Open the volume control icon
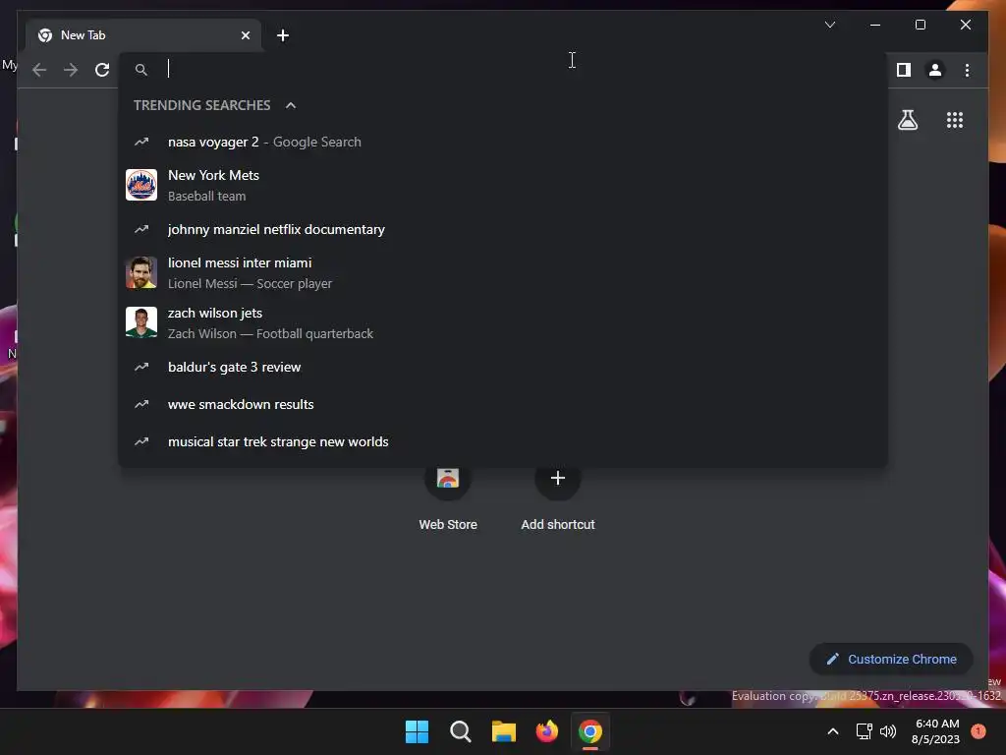1006x755 pixels. [888, 731]
